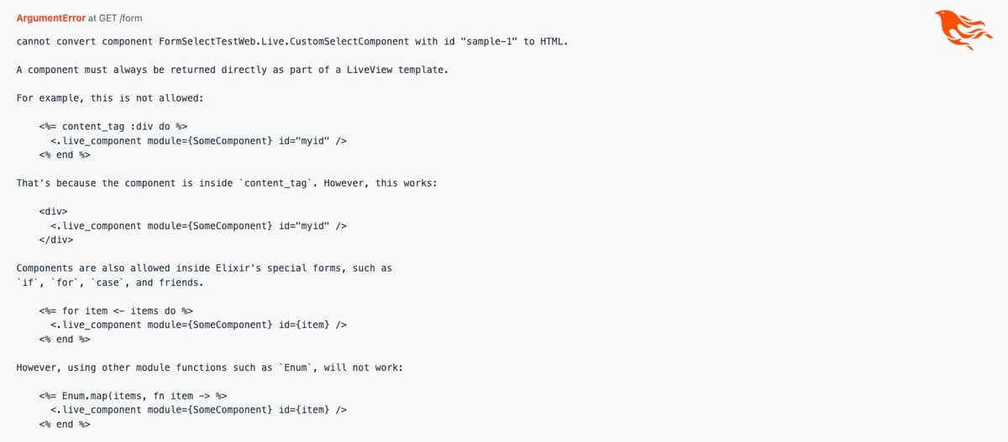Click the red ArgumentError heading
Image resolution: width=1008 pixels, height=442 pixels.
[x=50, y=18]
